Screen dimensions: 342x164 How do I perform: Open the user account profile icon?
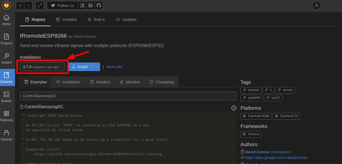pyautogui.click(x=316, y=5)
